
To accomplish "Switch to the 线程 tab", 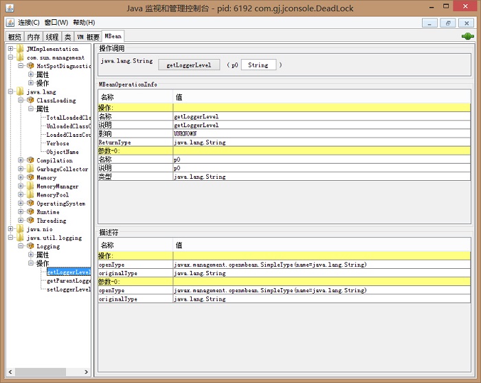I will [52, 37].
